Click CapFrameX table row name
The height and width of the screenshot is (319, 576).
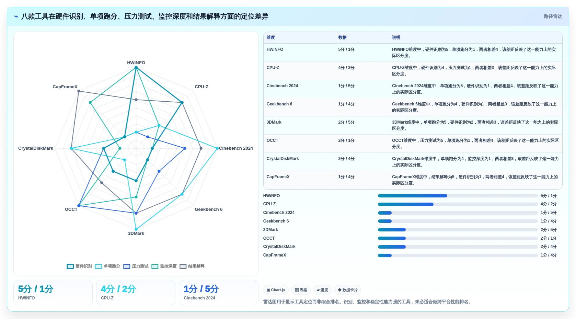click(x=278, y=177)
